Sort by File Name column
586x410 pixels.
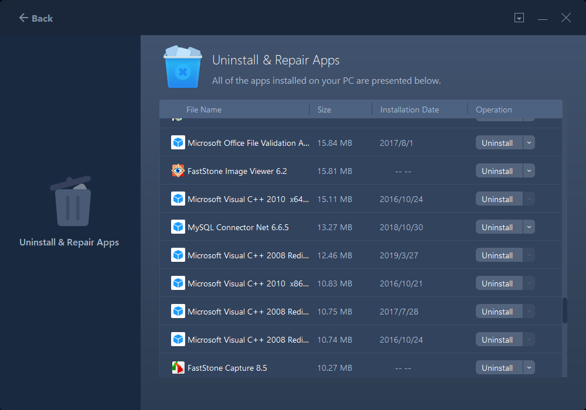coord(204,110)
